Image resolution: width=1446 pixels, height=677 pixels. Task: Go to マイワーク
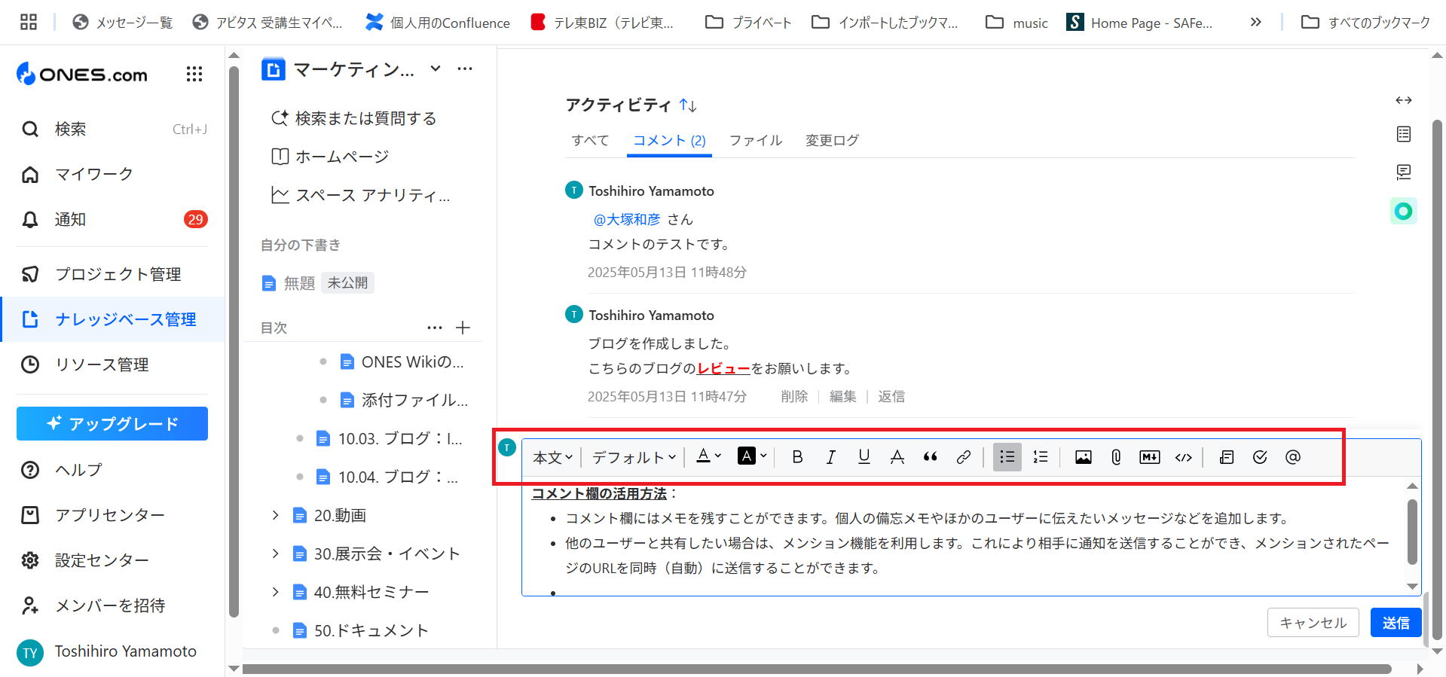pos(113,174)
